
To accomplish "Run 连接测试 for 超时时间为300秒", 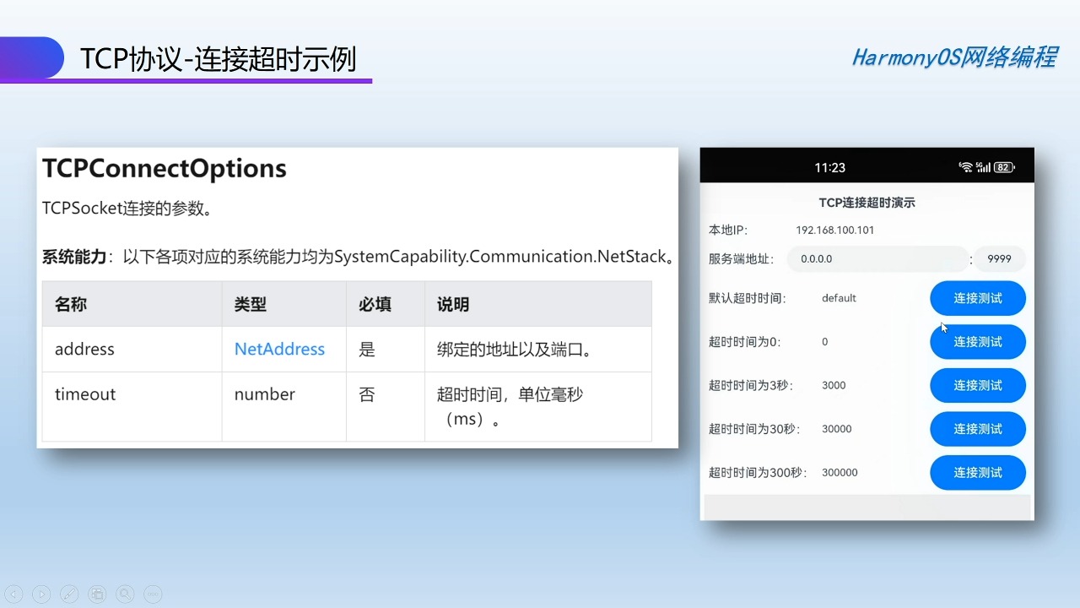I will 978,473.
